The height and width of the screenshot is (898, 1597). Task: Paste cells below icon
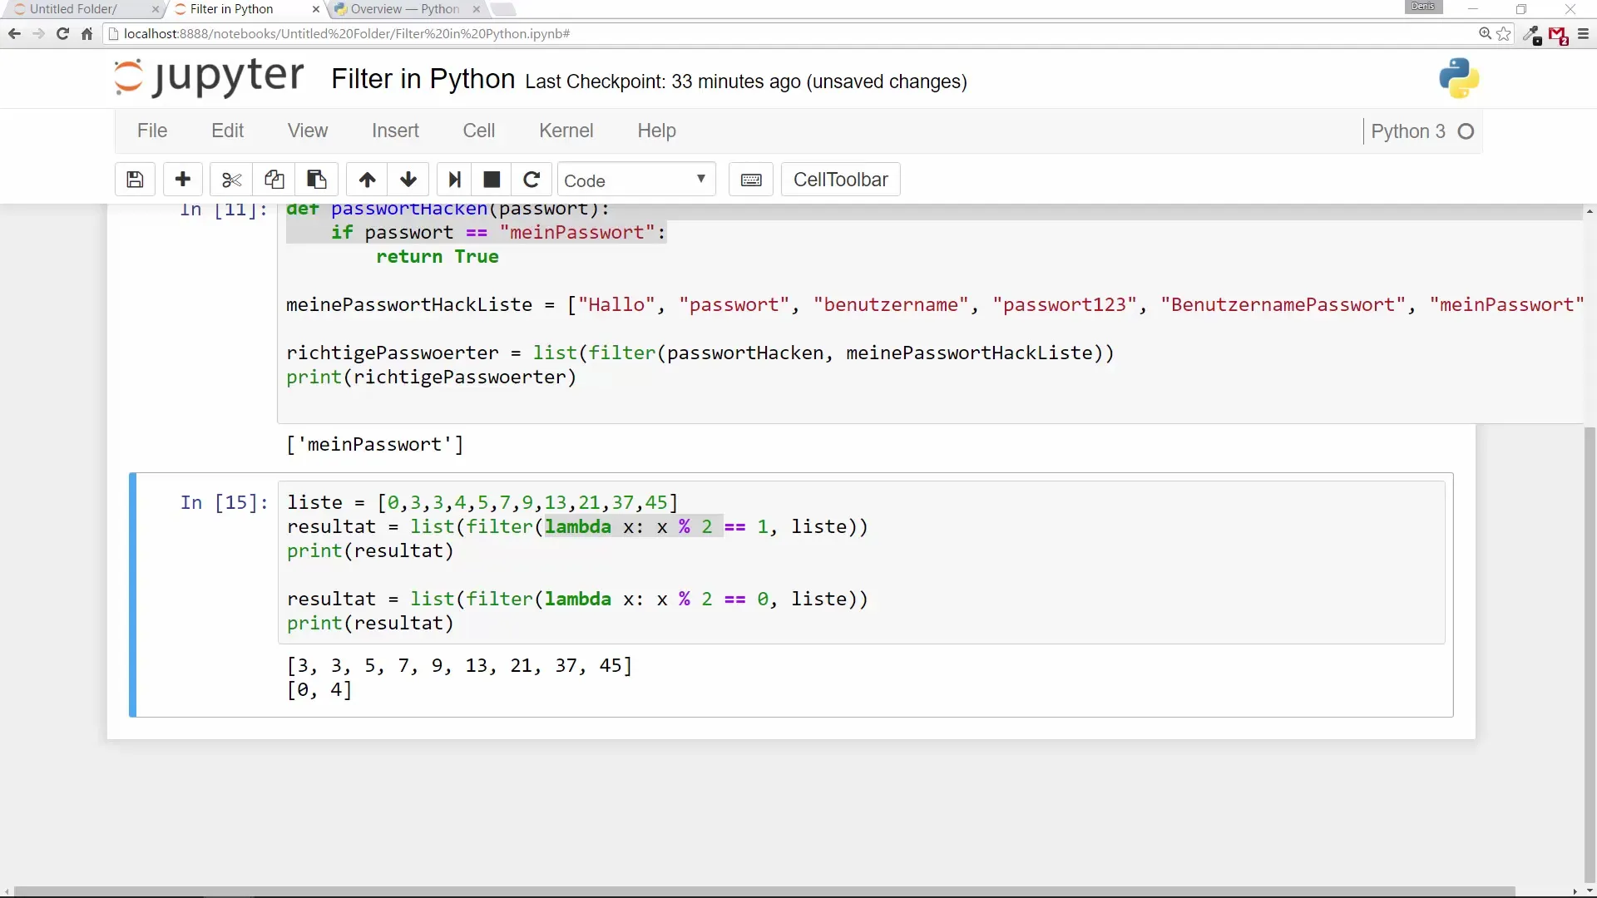(x=316, y=180)
